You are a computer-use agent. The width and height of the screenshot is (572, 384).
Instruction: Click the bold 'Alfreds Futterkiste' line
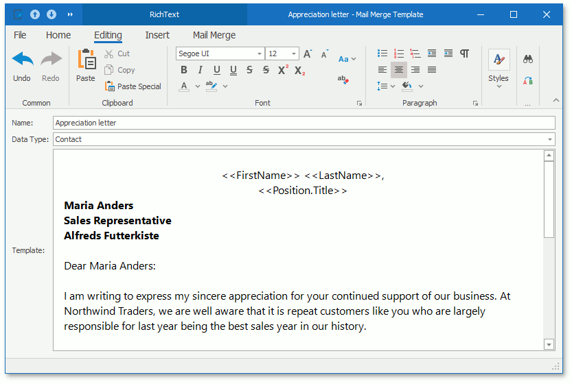coord(112,236)
